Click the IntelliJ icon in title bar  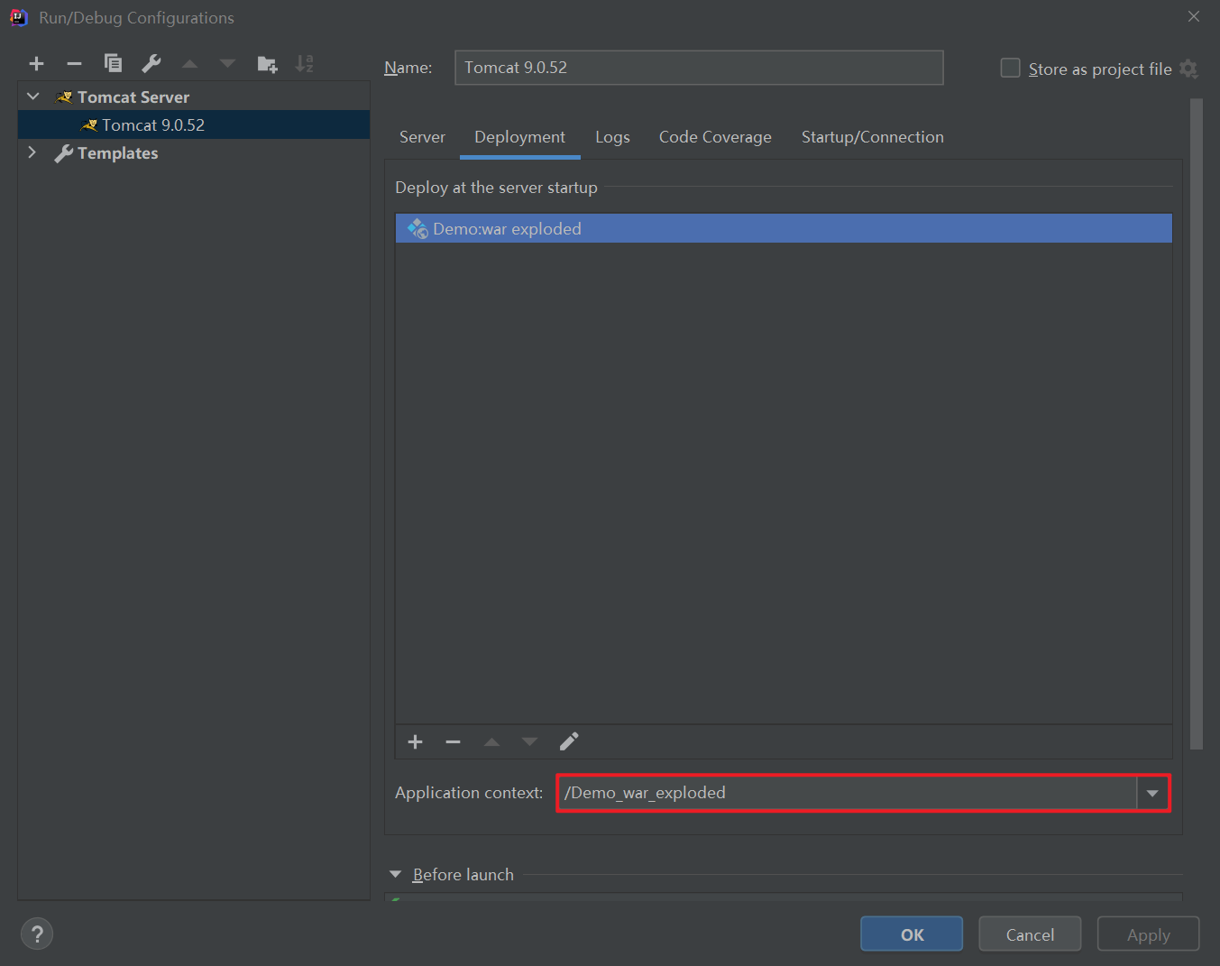pos(18,17)
